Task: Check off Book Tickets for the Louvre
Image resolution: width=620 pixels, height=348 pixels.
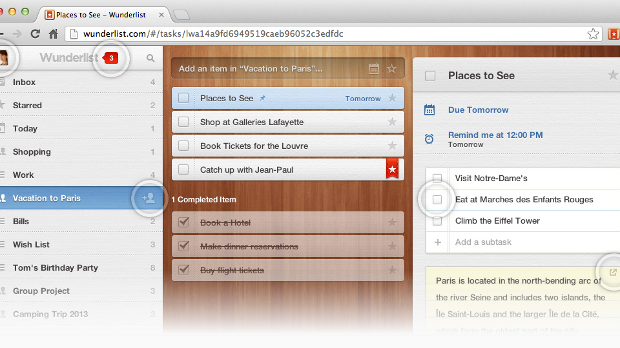Action: (183, 146)
